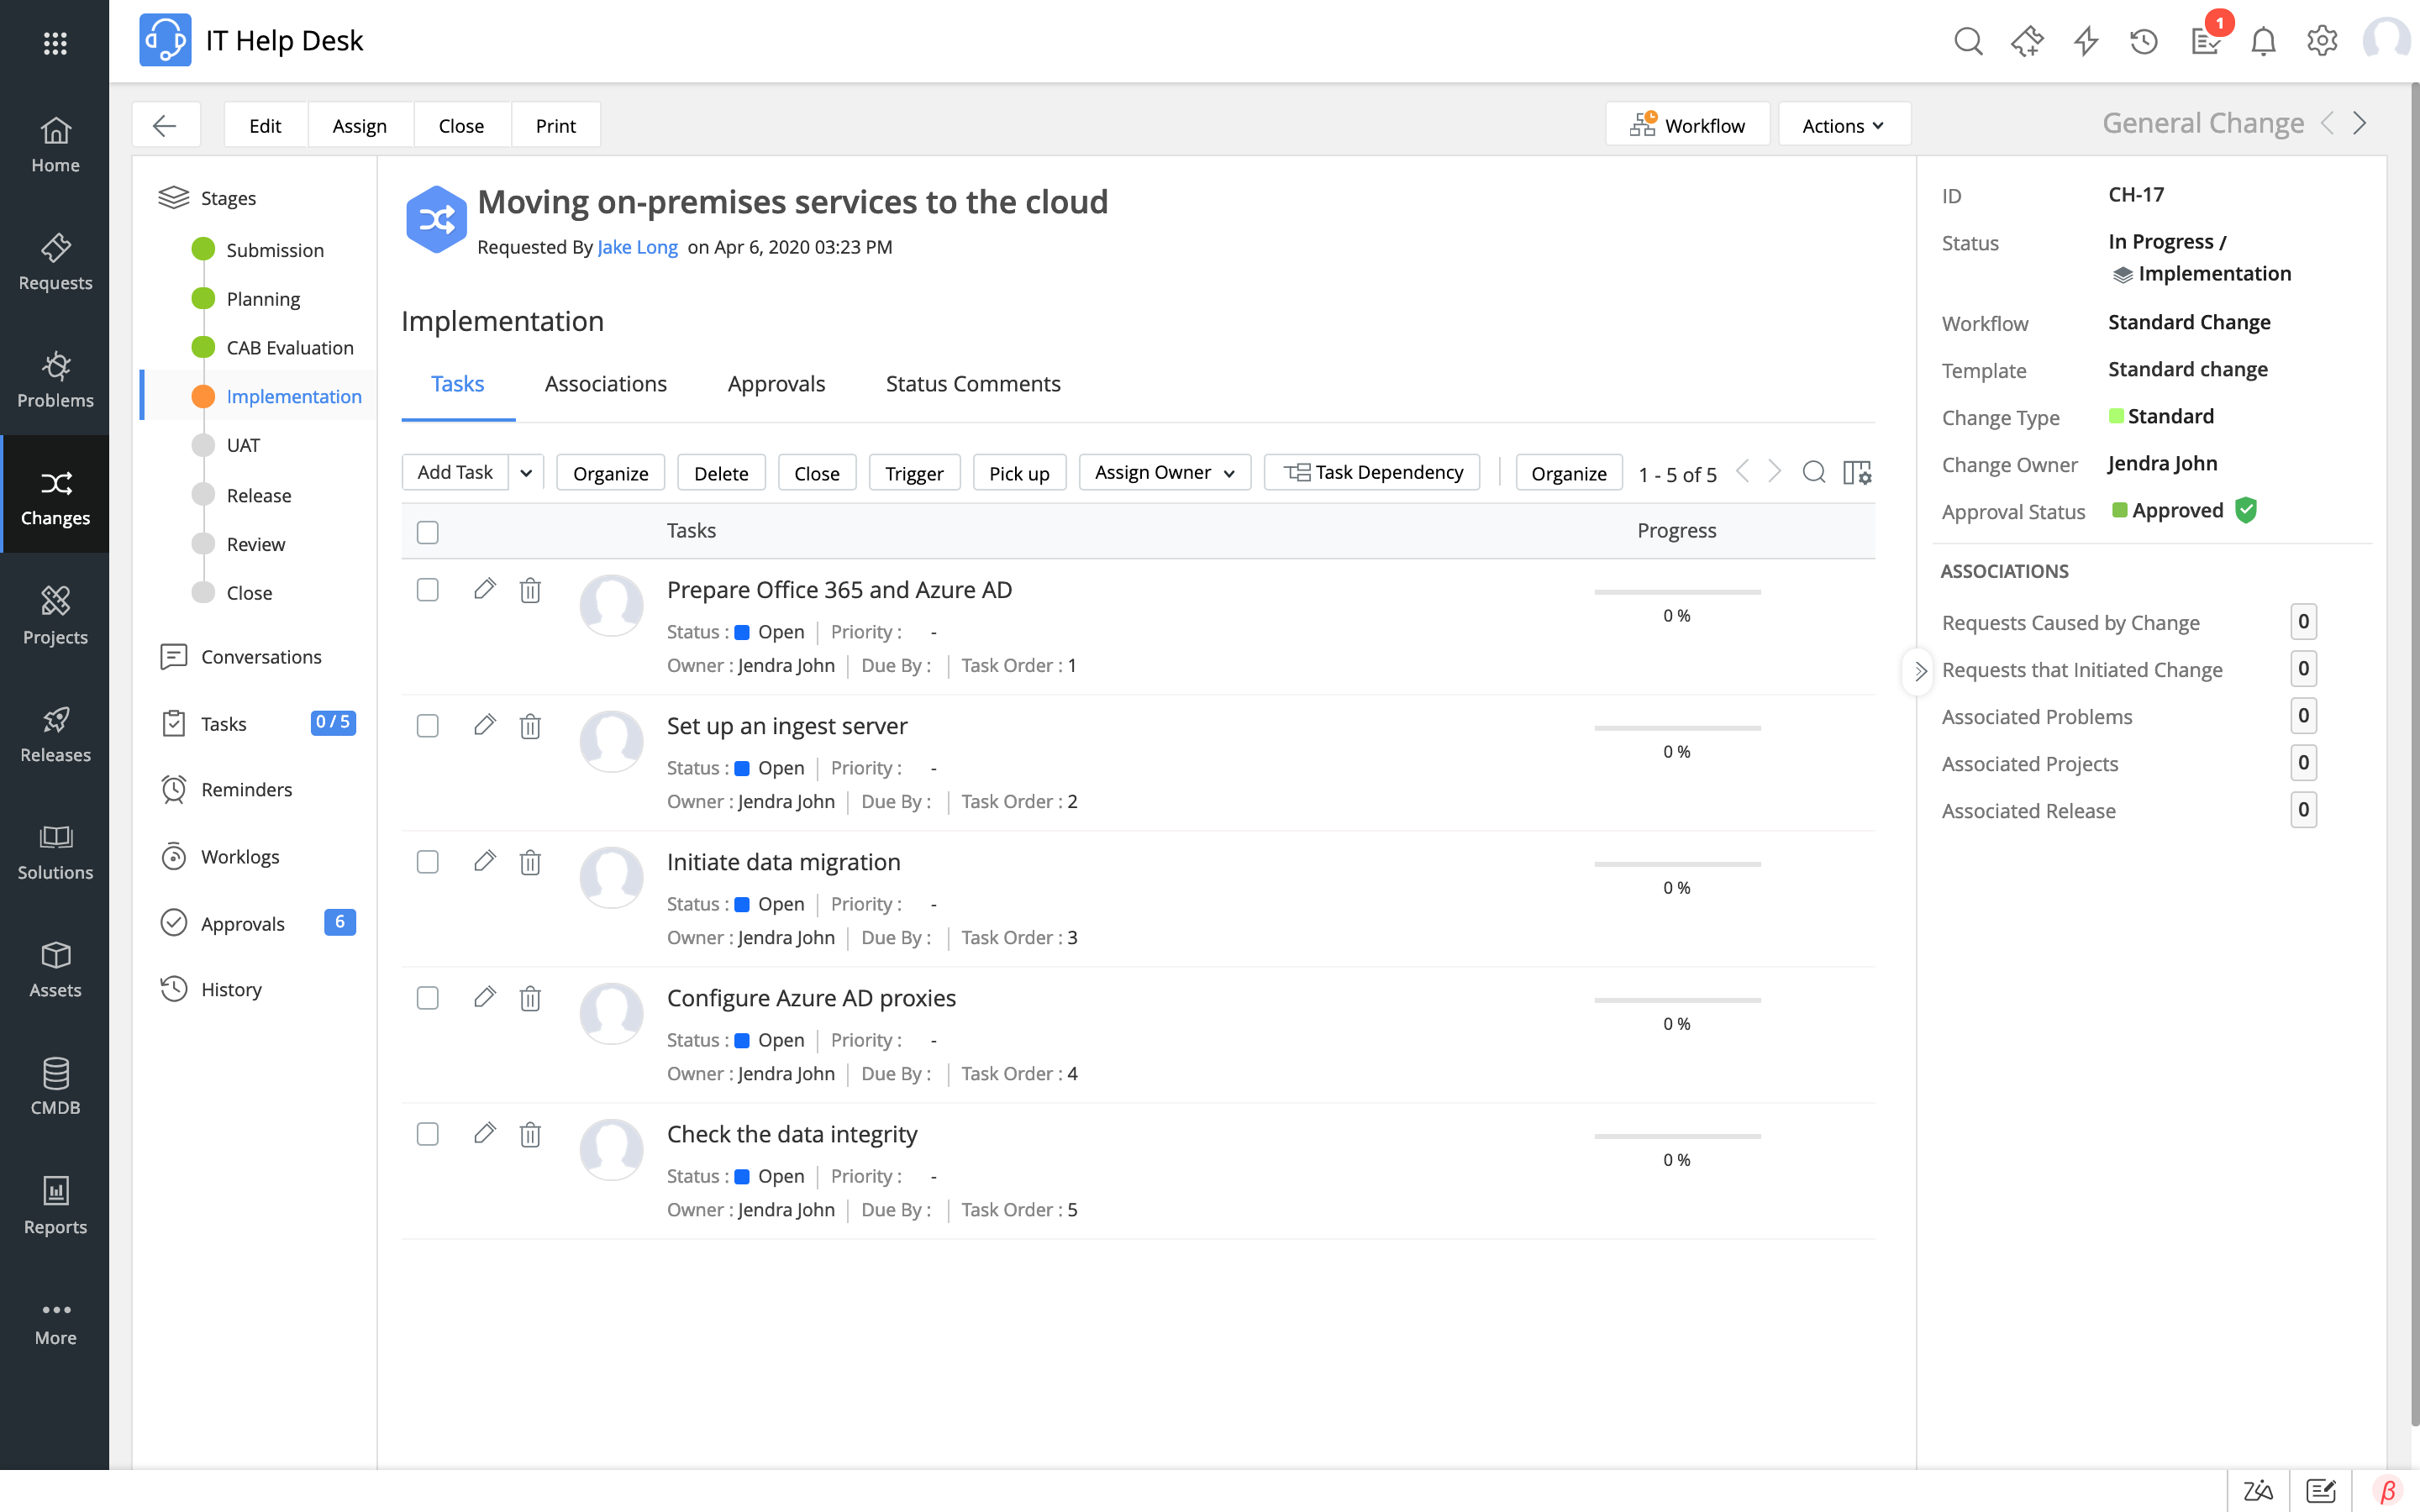Viewport: 2420px width, 1512px height.
Task: Click the Changes module icon in sidebar
Action: (52, 482)
